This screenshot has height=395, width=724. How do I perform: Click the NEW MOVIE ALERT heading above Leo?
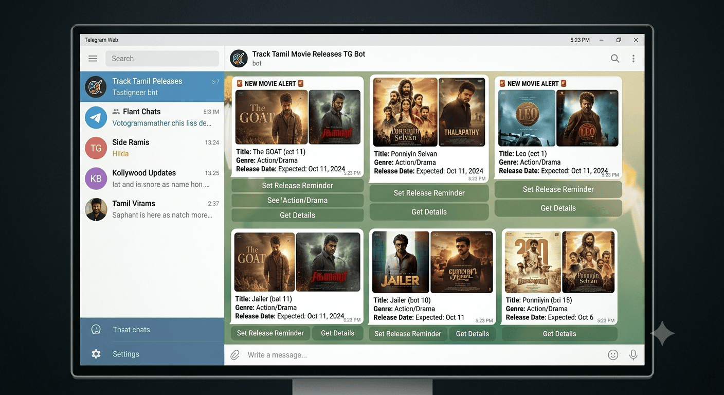(533, 83)
